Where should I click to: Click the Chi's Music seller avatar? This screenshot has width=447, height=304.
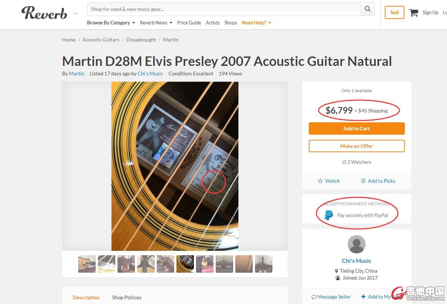(x=356, y=244)
